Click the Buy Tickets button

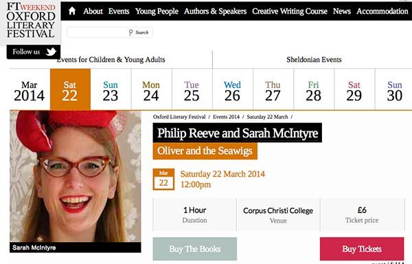(362, 249)
